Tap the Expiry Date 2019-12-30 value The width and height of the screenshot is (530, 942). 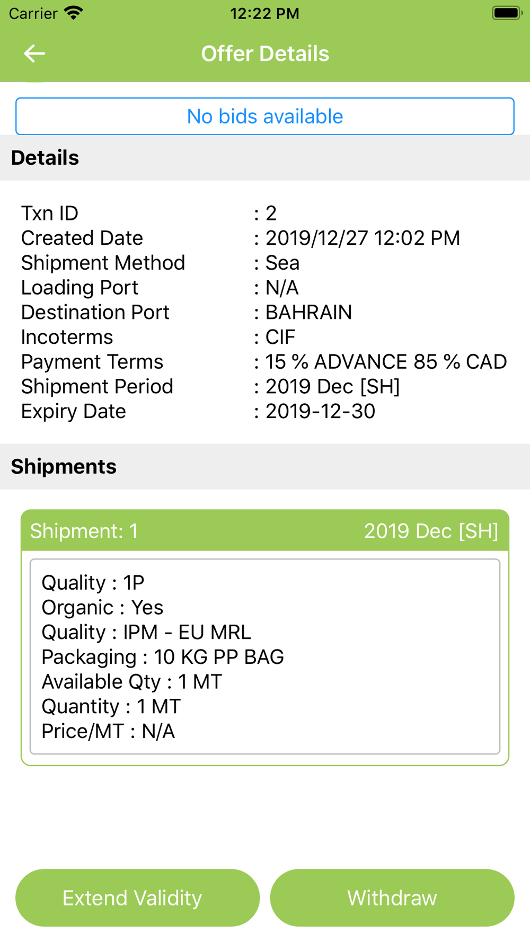(x=320, y=411)
